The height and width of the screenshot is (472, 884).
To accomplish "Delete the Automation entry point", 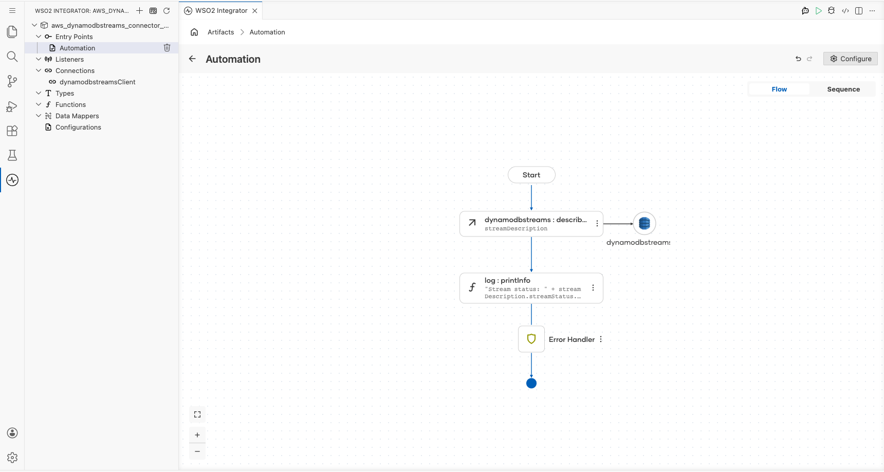I will click(167, 48).
